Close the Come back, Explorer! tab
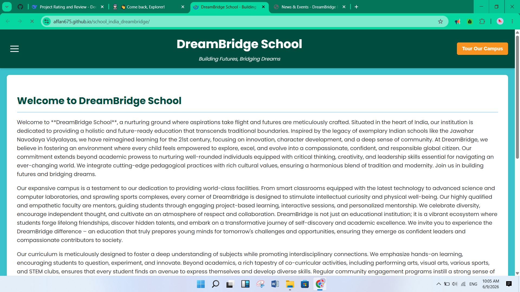 [x=183, y=7]
